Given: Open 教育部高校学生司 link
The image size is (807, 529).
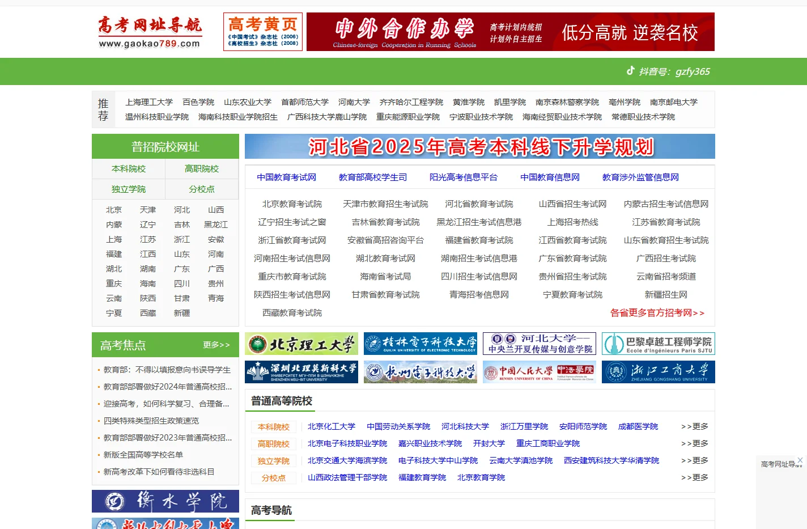Looking at the screenshot, I should tap(373, 177).
